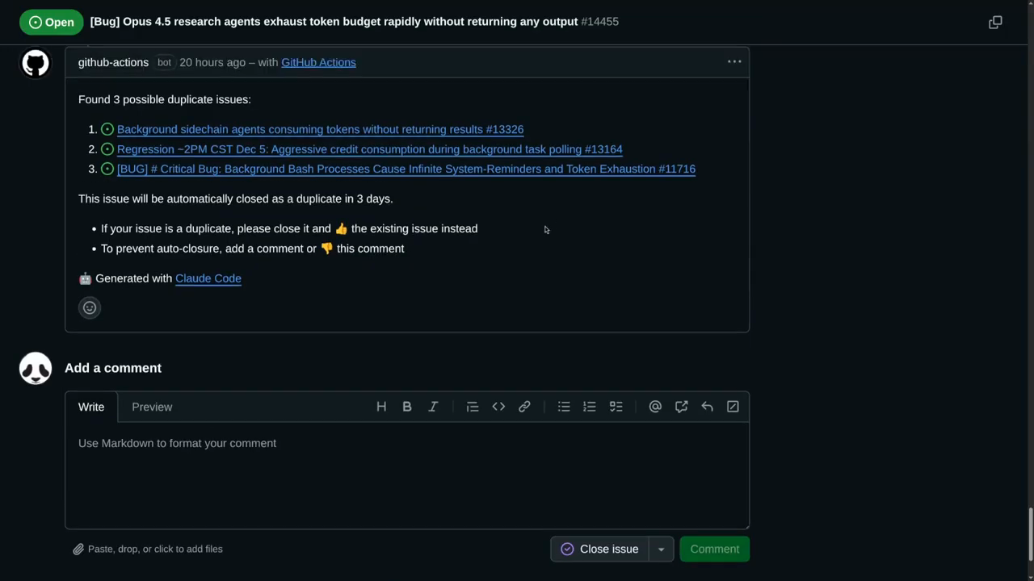Viewport: 1034px width, 581px height.
Task: Open the three-dot menu on github-actions comment
Action: (x=734, y=62)
